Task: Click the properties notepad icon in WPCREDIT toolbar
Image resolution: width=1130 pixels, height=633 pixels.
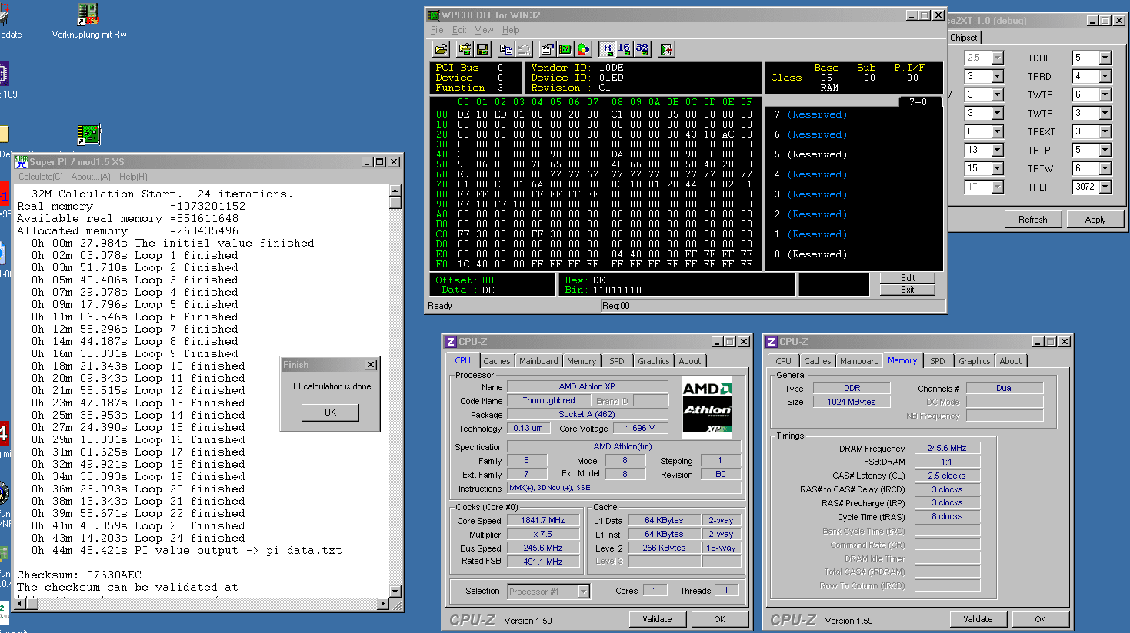Action: [x=547, y=49]
